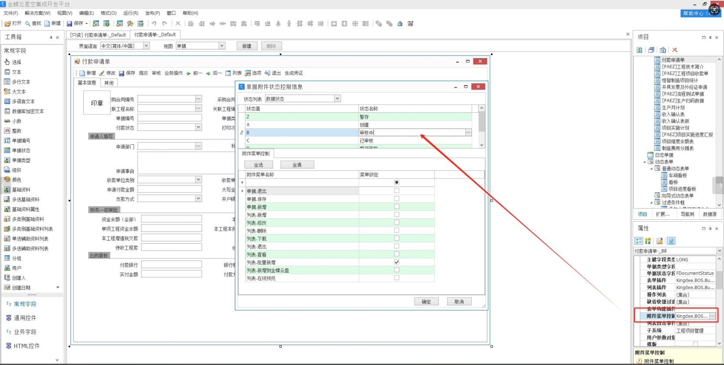Open a file with the 打开 toolbar button

(x=13, y=23)
